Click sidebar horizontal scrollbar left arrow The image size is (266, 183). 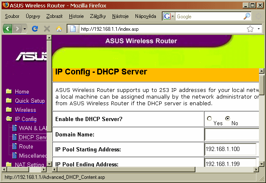point(4,169)
